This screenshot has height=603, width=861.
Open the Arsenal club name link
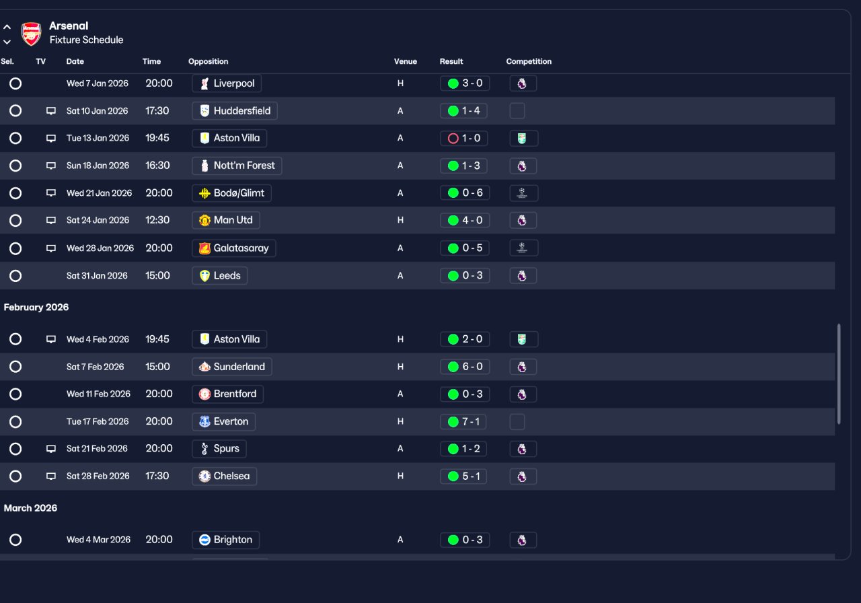pyautogui.click(x=69, y=26)
